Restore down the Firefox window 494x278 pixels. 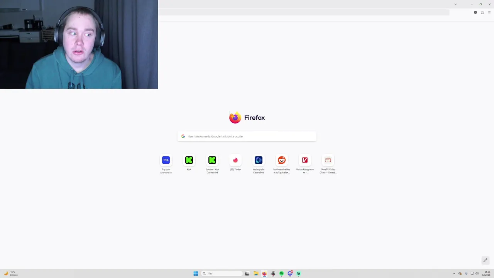[480, 4]
